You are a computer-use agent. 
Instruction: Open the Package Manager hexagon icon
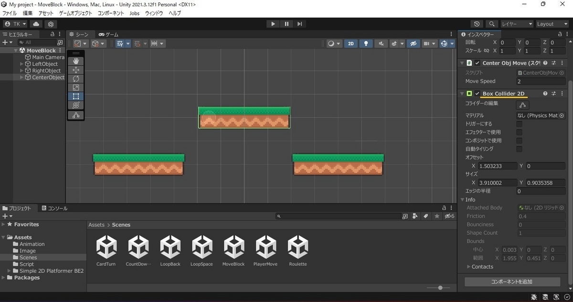51,24
